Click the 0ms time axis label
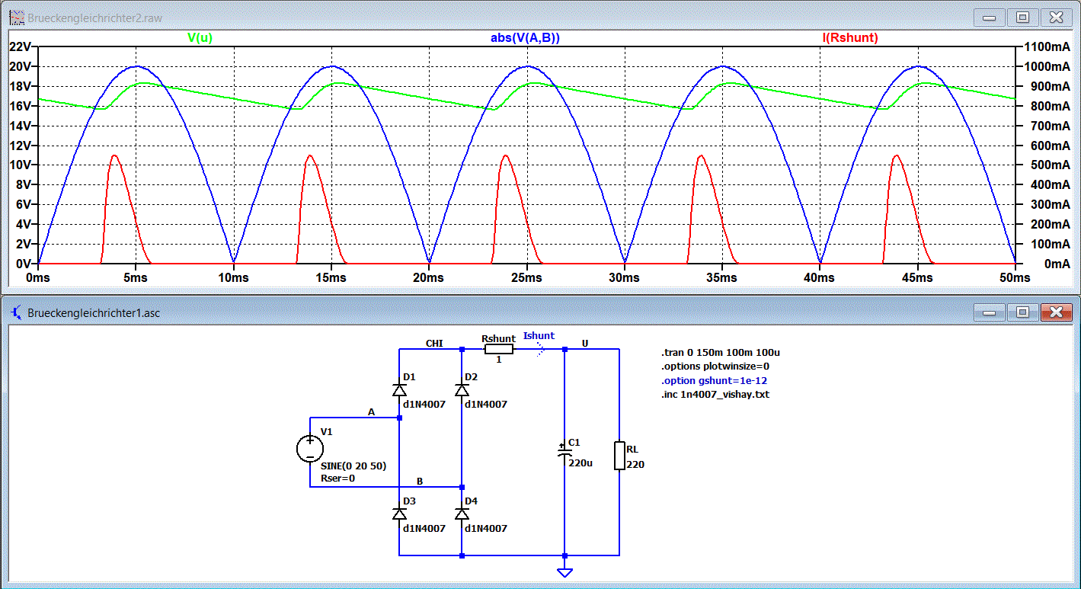This screenshot has width=1081, height=589. tap(37, 278)
